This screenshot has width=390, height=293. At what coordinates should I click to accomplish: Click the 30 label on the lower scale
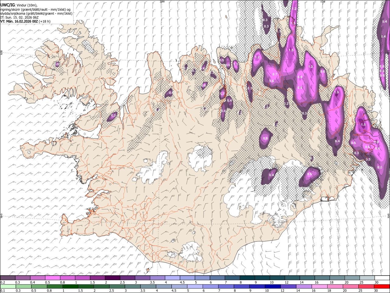(376, 291)
